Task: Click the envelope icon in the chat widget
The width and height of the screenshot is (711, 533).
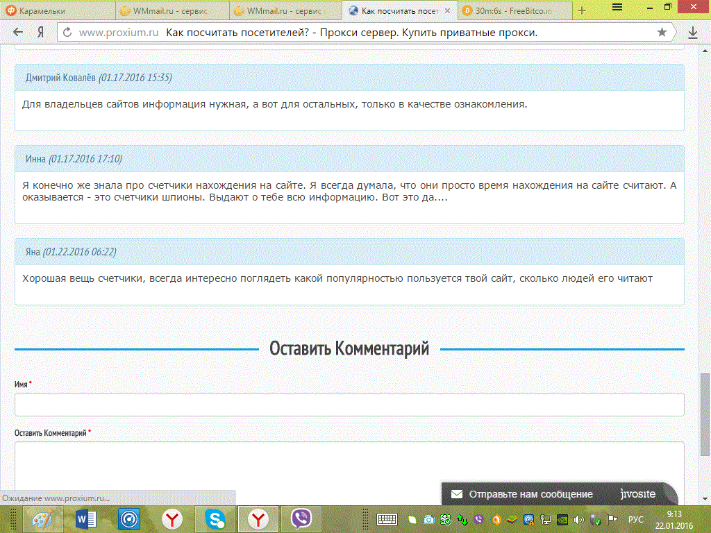Action: coord(457,494)
